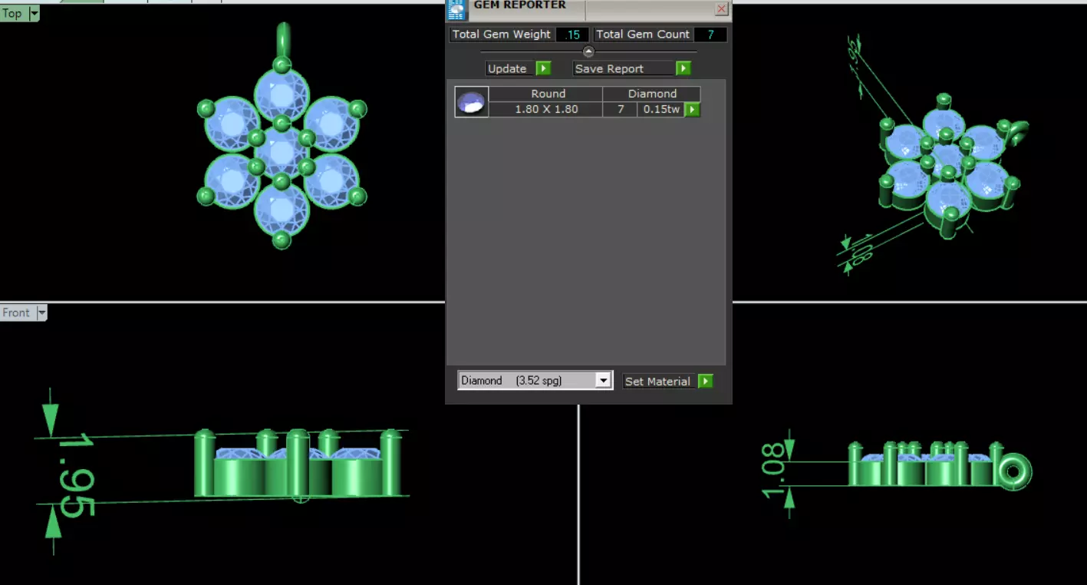
Task: Click the 1.08 dimension in side view
Action: coord(774,470)
